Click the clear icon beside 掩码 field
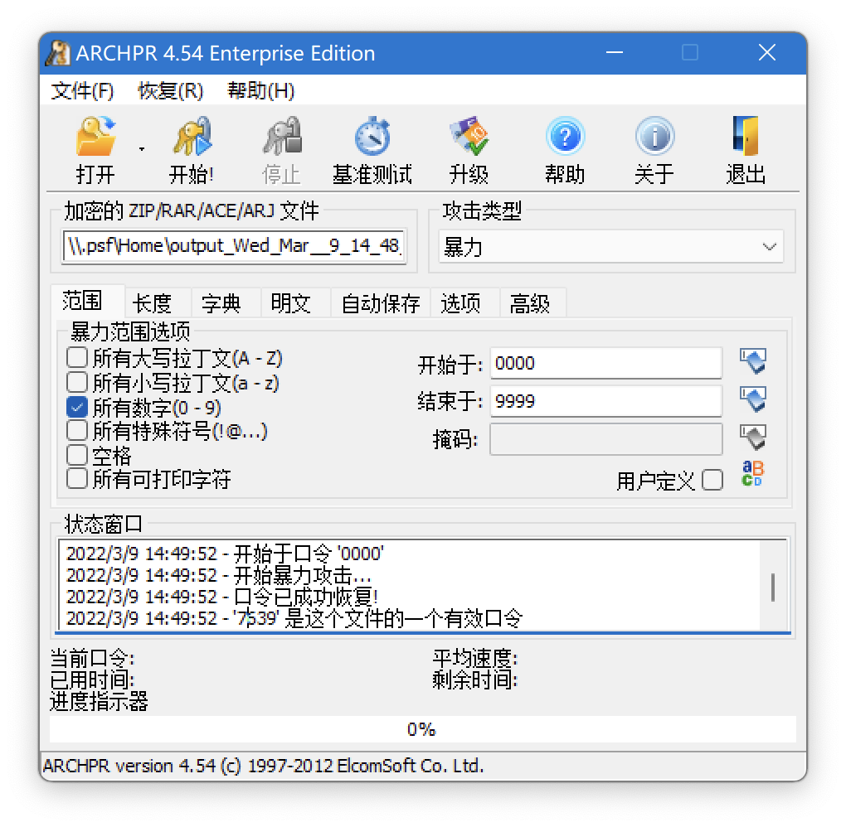 753,438
